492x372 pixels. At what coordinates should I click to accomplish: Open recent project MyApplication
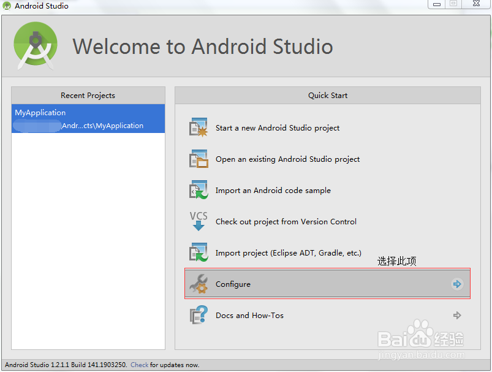[x=88, y=119]
